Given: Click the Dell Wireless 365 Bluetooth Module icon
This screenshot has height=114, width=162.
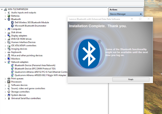Looking at the screenshot, I should point(12,22).
